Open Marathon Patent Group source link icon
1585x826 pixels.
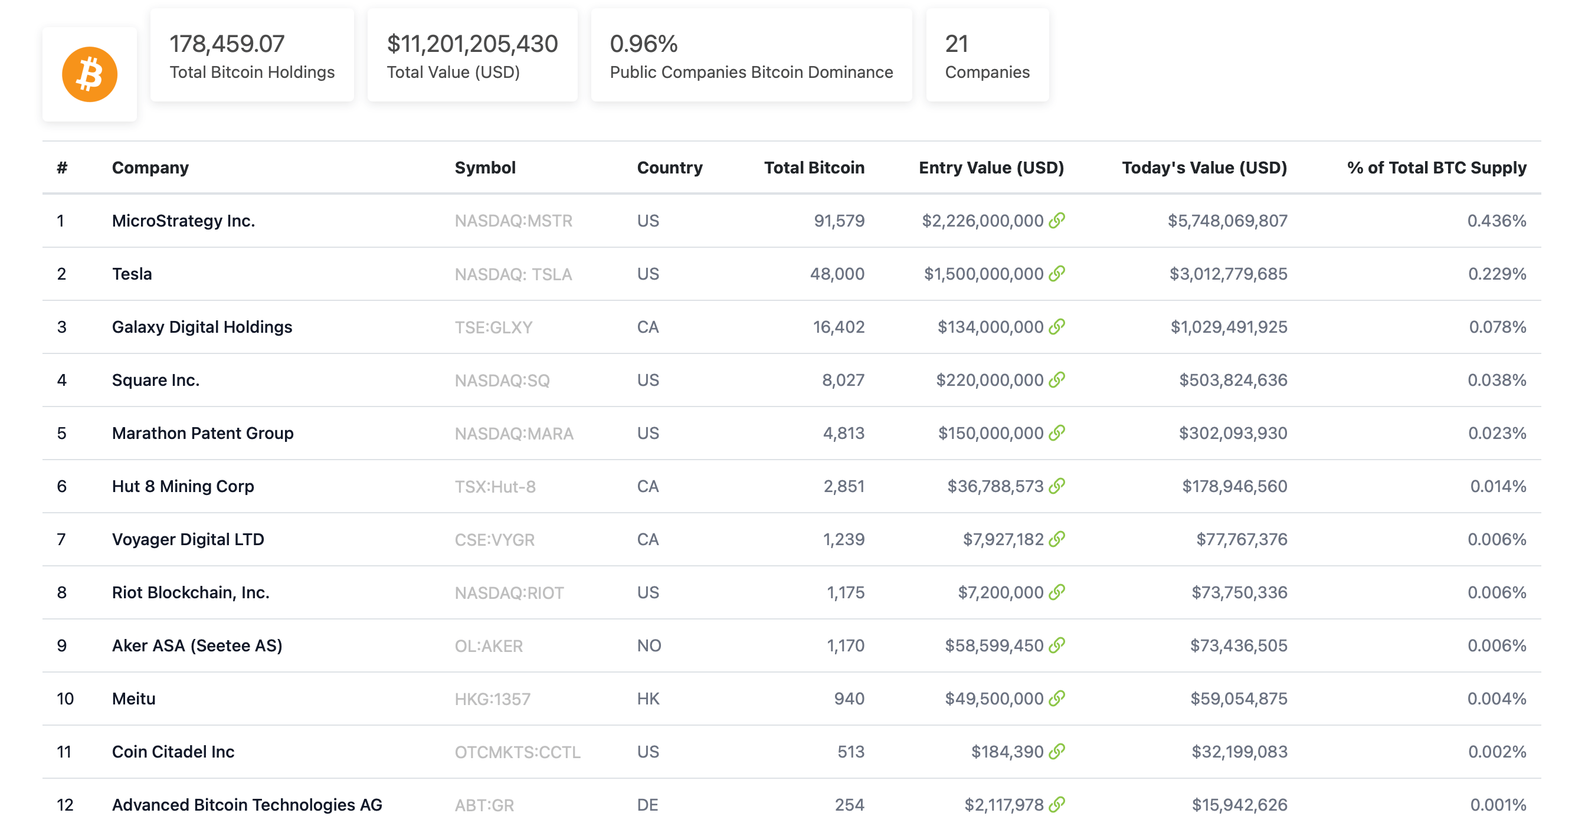1056,432
